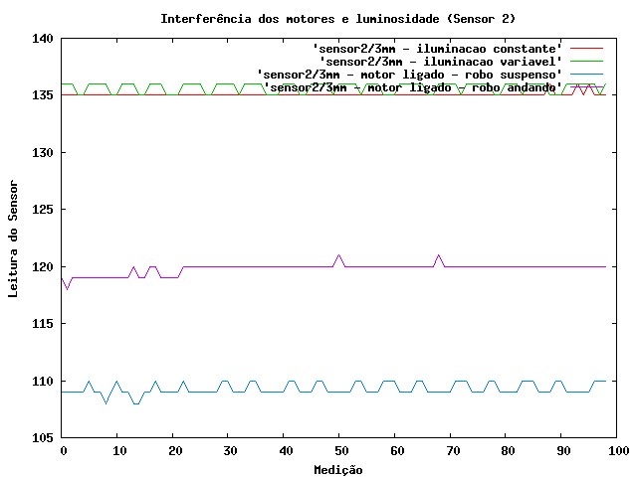Click the purple line peak near measurement 68

[439, 255]
